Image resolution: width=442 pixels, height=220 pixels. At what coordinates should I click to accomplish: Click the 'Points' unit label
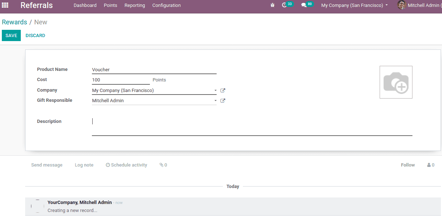click(x=159, y=80)
